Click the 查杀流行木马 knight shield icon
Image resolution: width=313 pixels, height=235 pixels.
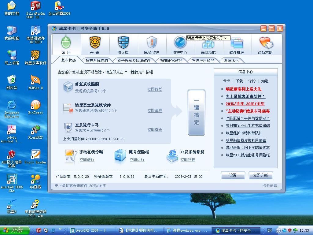coord(68,128)
